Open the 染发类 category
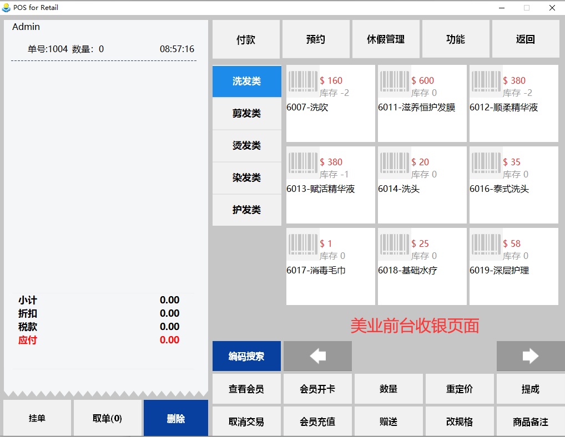The image size is (565, 437). point(246,178)
